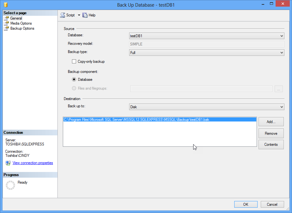Click the resize grip in dialog corner

click(x=288, y=209)
